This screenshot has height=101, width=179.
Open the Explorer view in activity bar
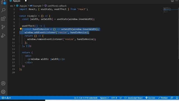3,2
